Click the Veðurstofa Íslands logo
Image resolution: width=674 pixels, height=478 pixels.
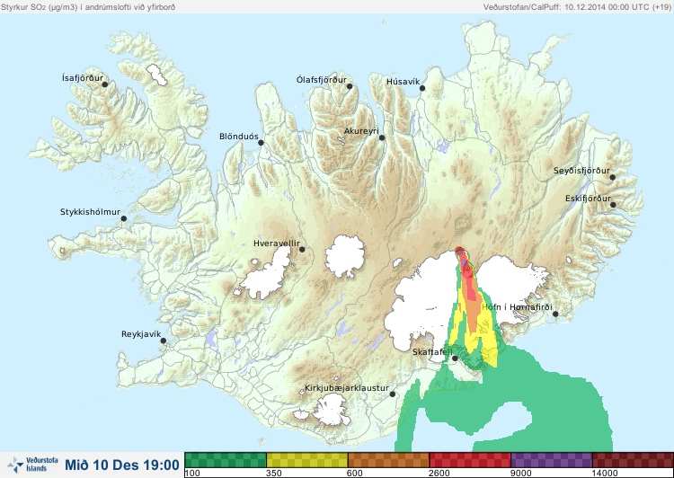point(32,465)
